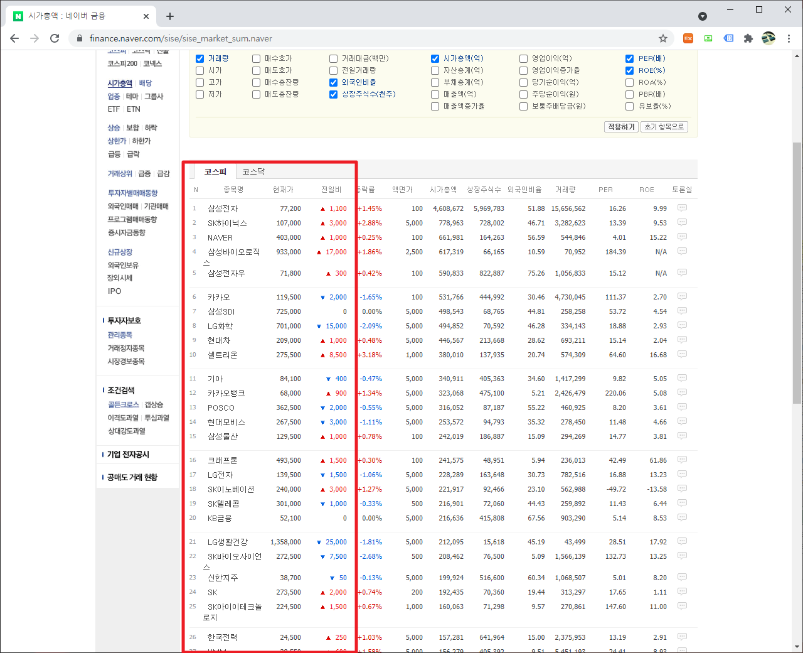Viewport: 803px width, 653px height.
Task: Enable the 매수호가 checkbox
Action: point(257,58)
